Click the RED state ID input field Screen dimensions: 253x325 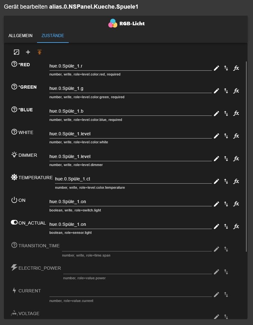tap(130, 66)
